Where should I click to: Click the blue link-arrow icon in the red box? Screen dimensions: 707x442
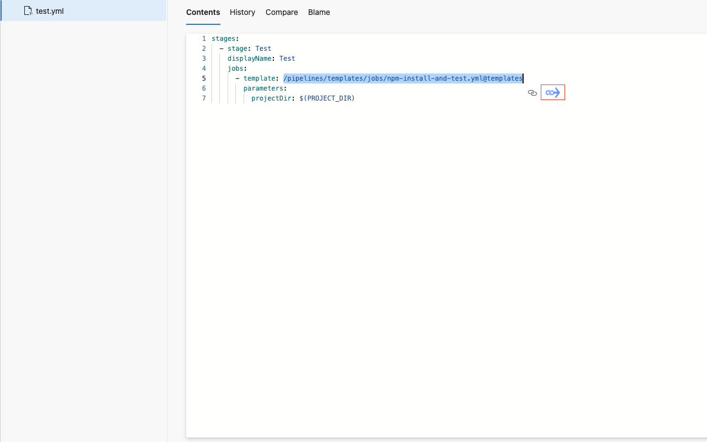(553, 93)
